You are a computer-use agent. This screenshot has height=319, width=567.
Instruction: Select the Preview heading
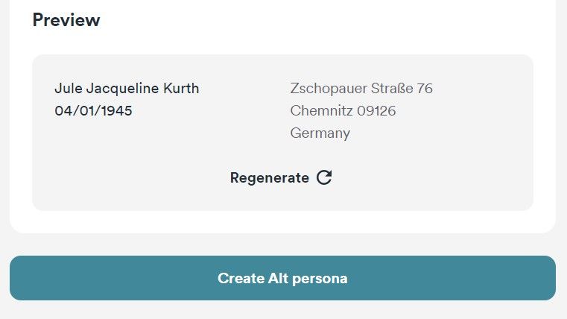click(66, 20)
